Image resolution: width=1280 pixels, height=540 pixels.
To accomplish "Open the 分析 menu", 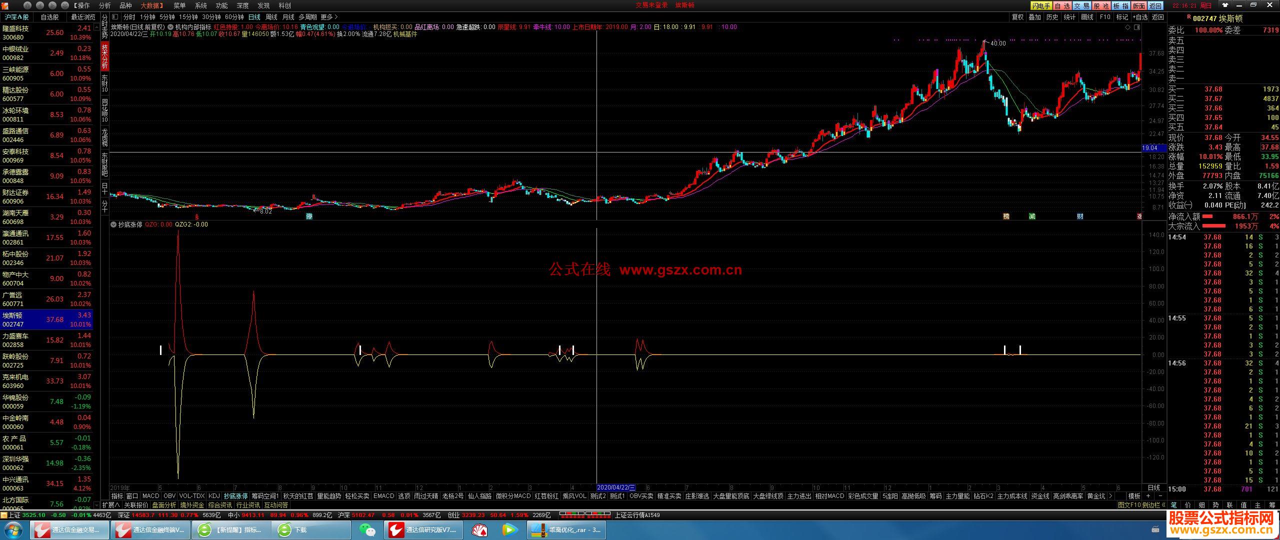I will [104, 5].
